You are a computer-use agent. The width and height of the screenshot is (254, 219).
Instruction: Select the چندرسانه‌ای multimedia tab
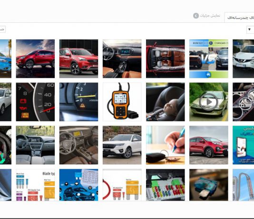click(x=241, y=18)
